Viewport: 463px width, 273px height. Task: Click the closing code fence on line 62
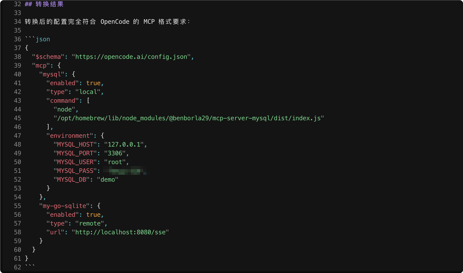[30, 266]
